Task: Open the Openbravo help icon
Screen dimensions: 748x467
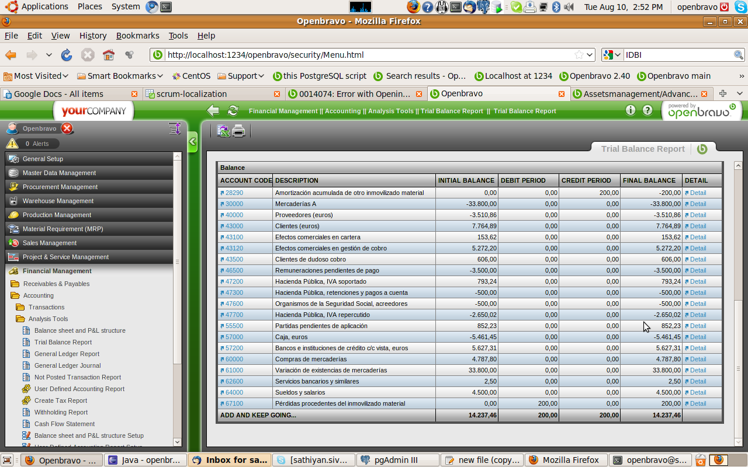Action: click(x=647, y=110)
